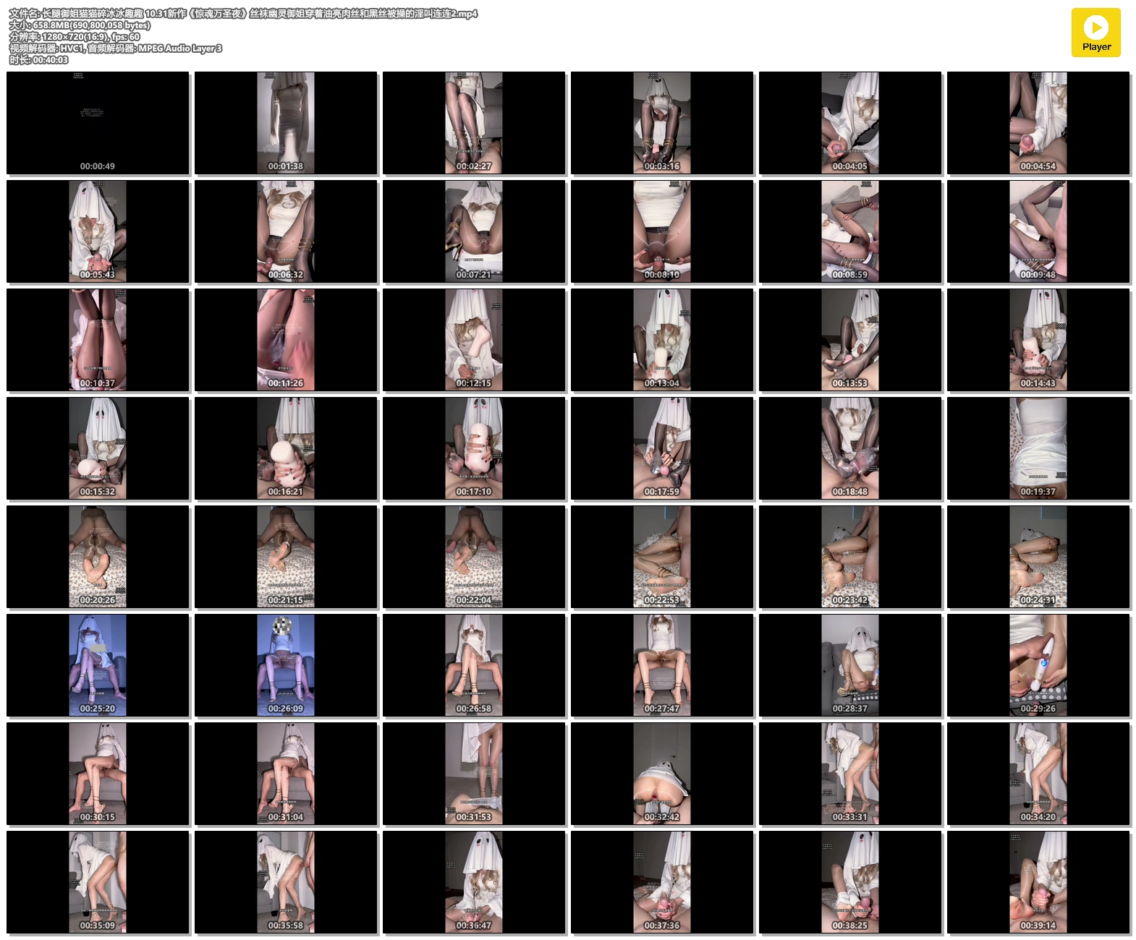Select the frame stamped 00:12:15
Screen dimensions: 1136x940
[474, 340]
